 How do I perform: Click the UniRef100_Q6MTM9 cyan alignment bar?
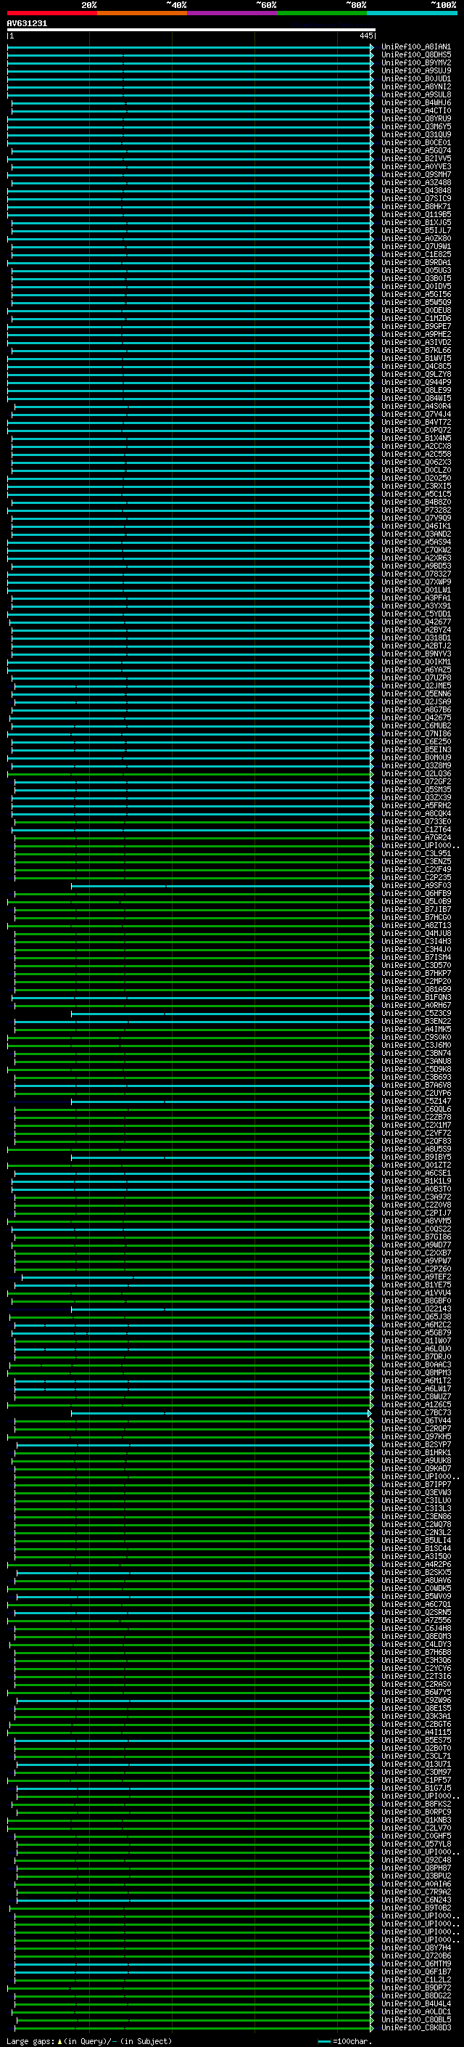pyautogui.click(x=191, y=1963)
